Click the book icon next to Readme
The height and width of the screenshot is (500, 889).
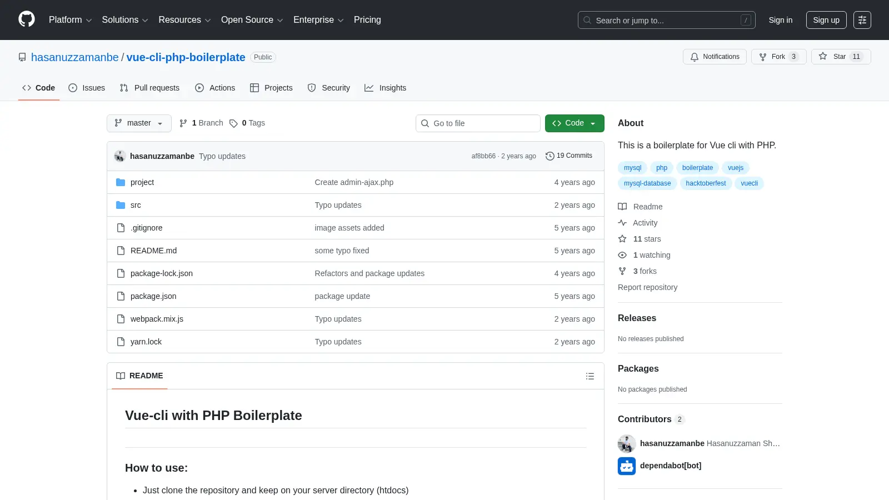(x=622, y=207)
